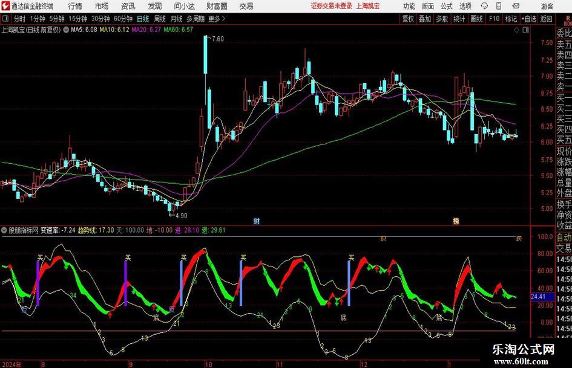Open the mobile phone icon in title bar

click(x=499, y=6)
